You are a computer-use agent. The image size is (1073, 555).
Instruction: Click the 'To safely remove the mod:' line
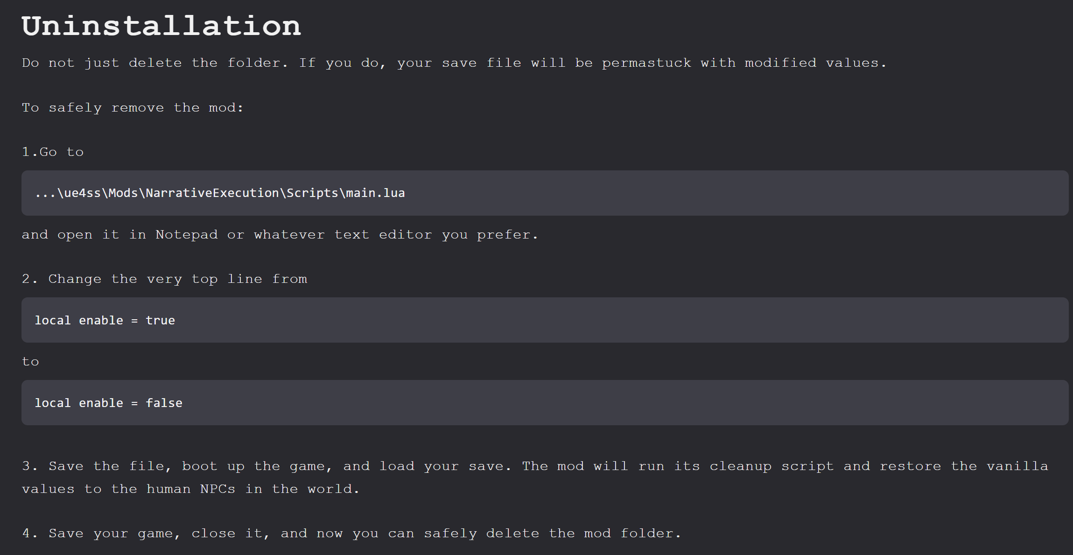133,108
